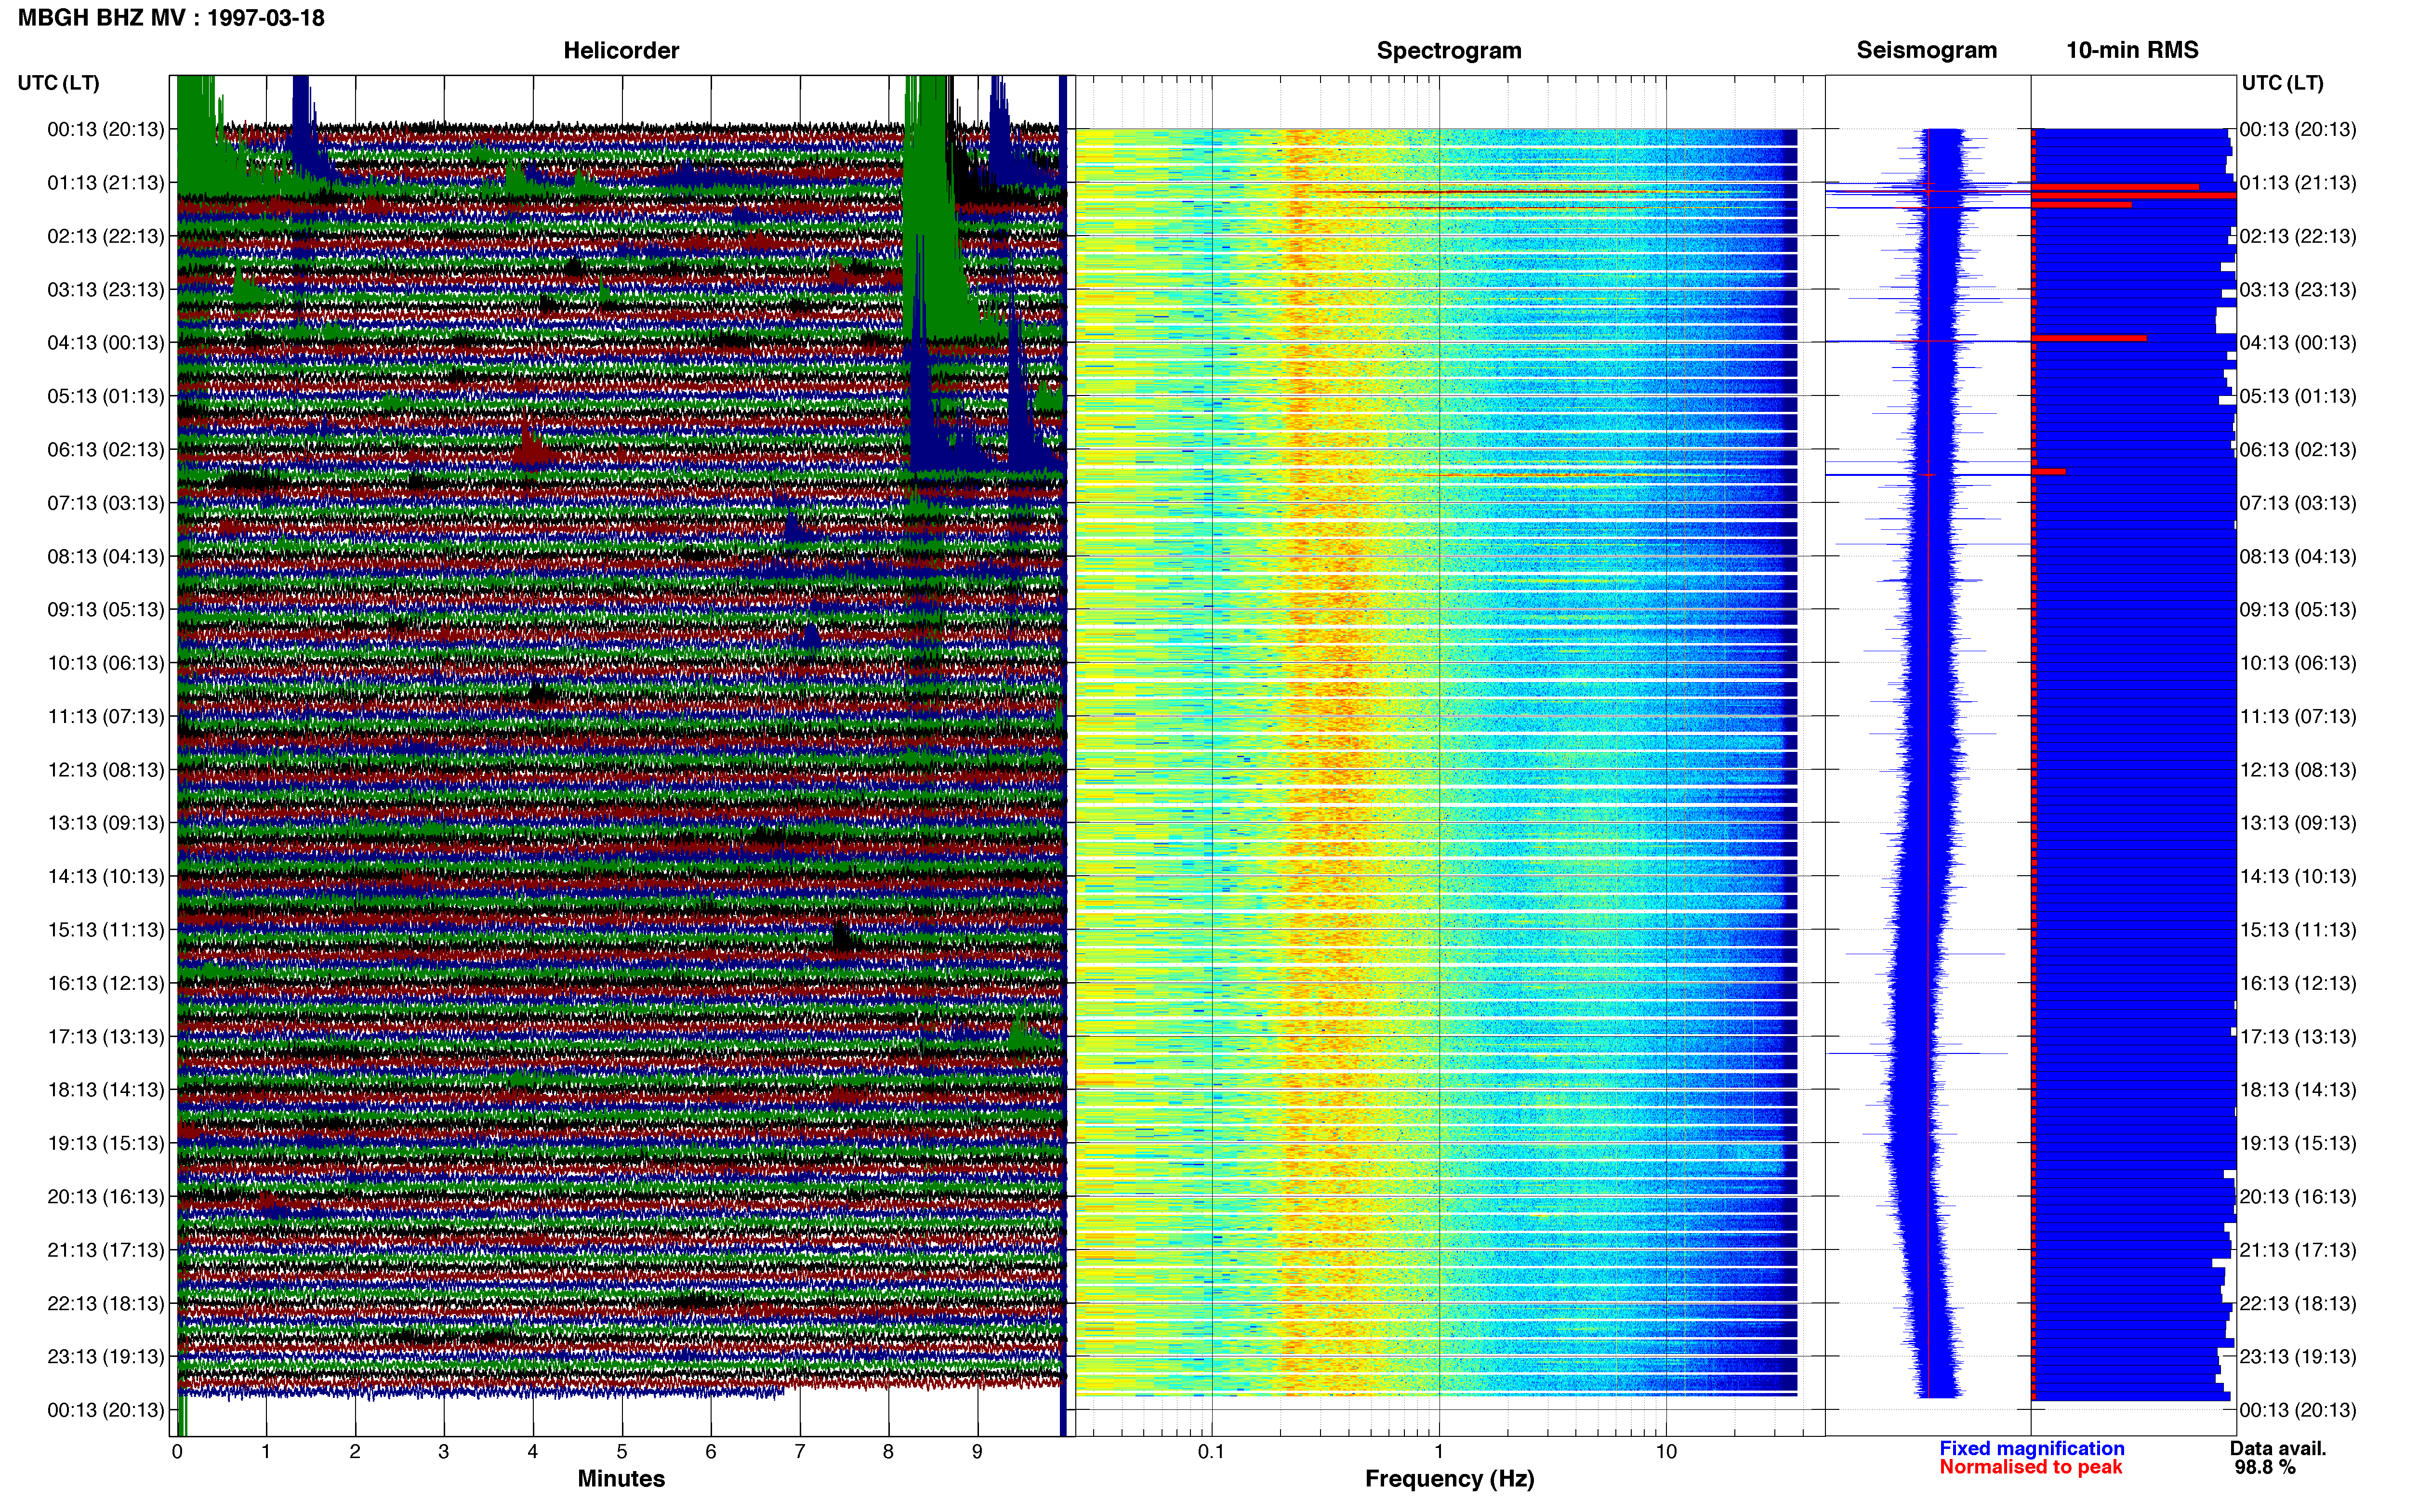Screen dimensions: 2418x1512
Task: Click the 1 Hz frequency tick label
Action: pyautogui.click(x=1439, y=1452)
